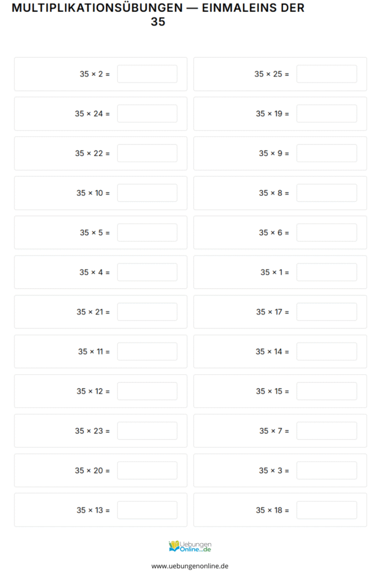Click the result field for 35 × 20
380x571 pixels.
[147, 470]
